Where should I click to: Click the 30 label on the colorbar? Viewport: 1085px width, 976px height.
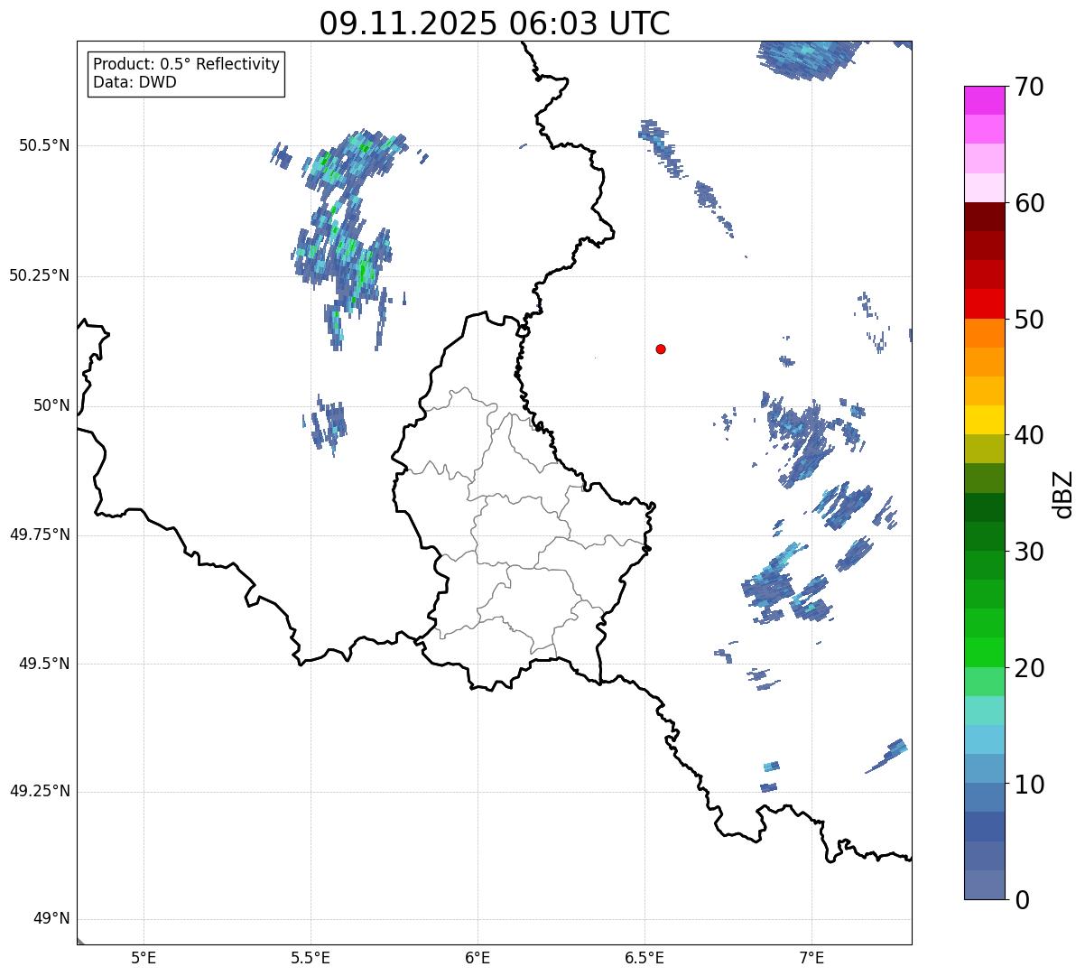(1029, 552)
